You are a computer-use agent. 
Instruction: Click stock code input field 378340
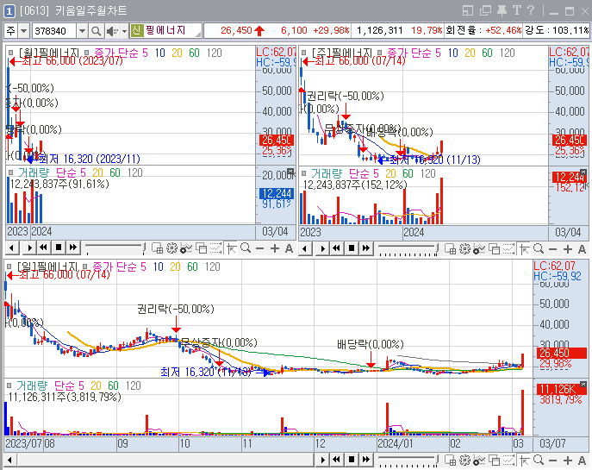coord(54,31)
